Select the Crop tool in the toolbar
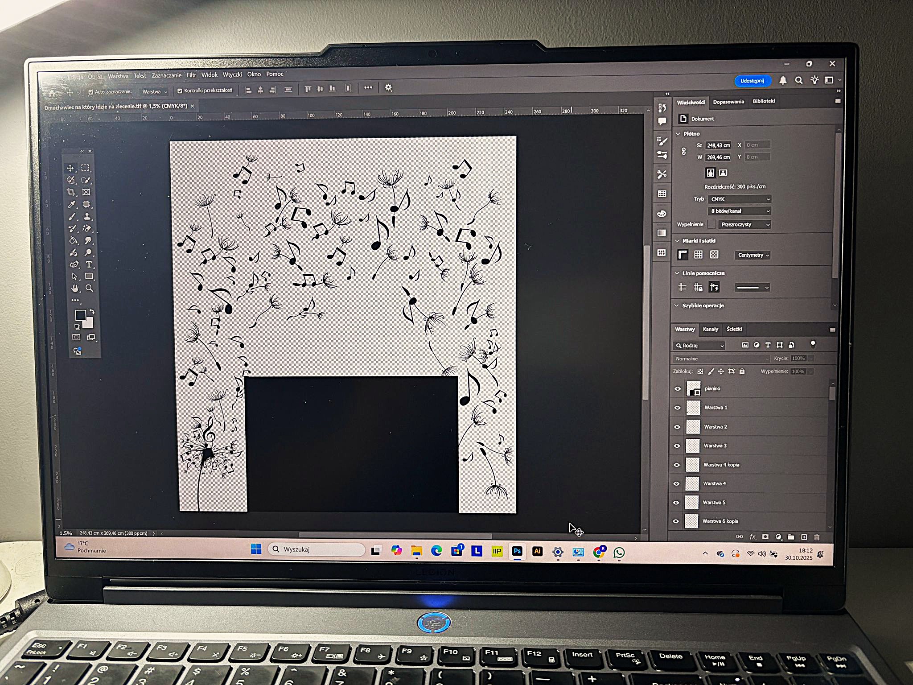Viewport: 913px width, 685px height. click(x=71, y=192)
